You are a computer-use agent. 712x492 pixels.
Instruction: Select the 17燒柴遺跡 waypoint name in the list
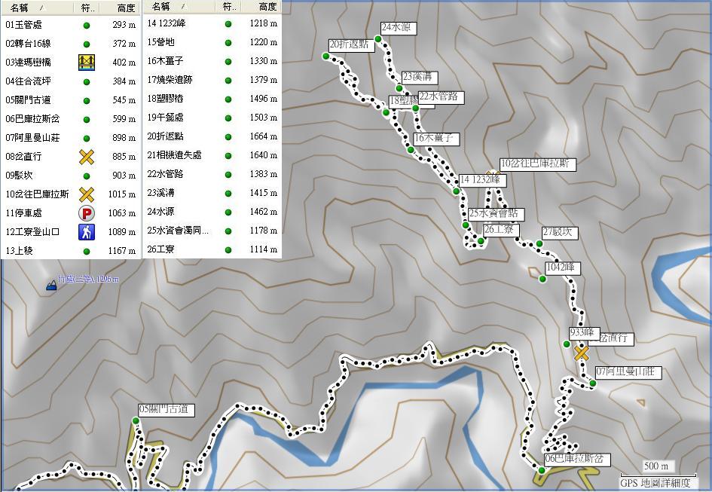[170, 80]
